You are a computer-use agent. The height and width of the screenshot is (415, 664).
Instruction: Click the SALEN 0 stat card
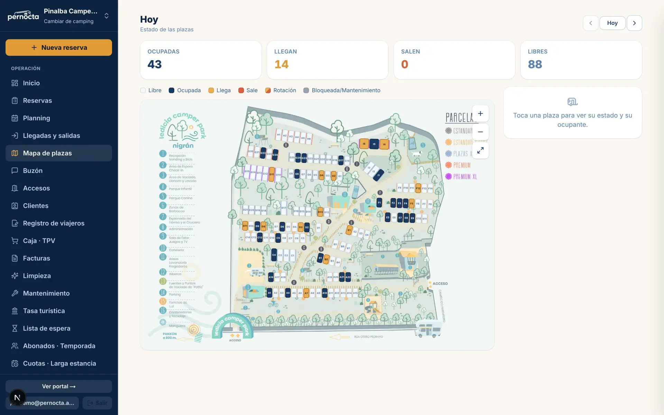coord(454,60)
